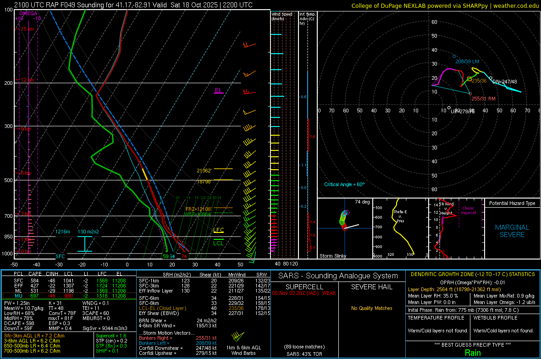Click the 18798' height label
This screenshot has height=359, width=541.
click(x=204, y=182)
